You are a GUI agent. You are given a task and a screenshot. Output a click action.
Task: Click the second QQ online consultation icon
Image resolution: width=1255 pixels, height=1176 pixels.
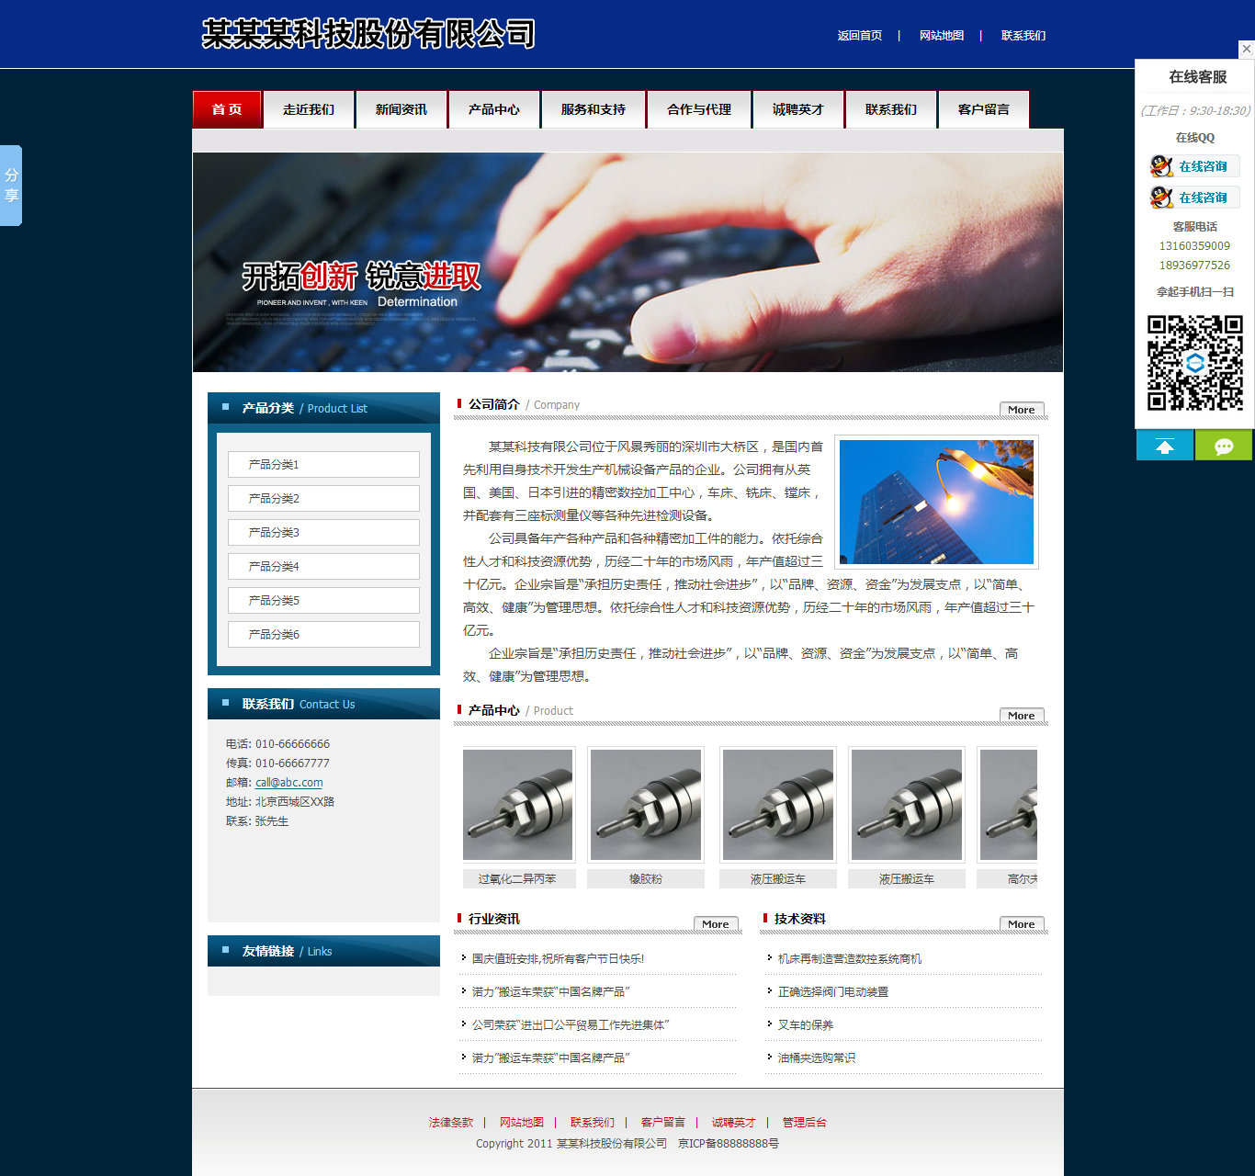pyautogui.click(x=1193, y=198)
